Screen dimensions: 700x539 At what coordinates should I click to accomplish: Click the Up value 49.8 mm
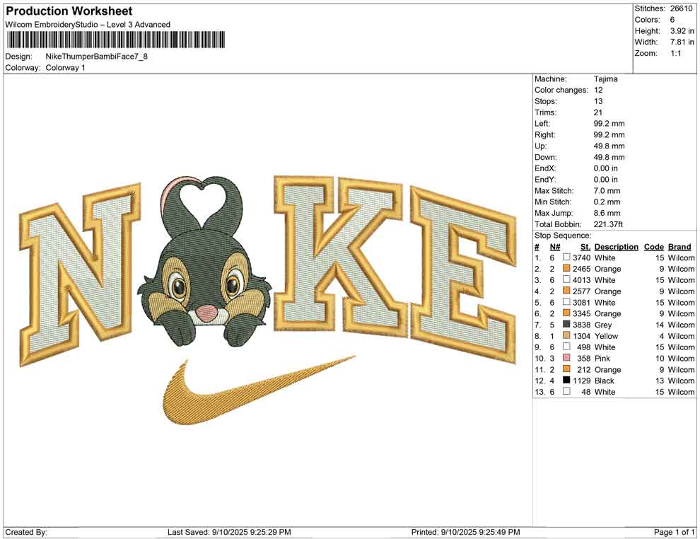[609, 146]
